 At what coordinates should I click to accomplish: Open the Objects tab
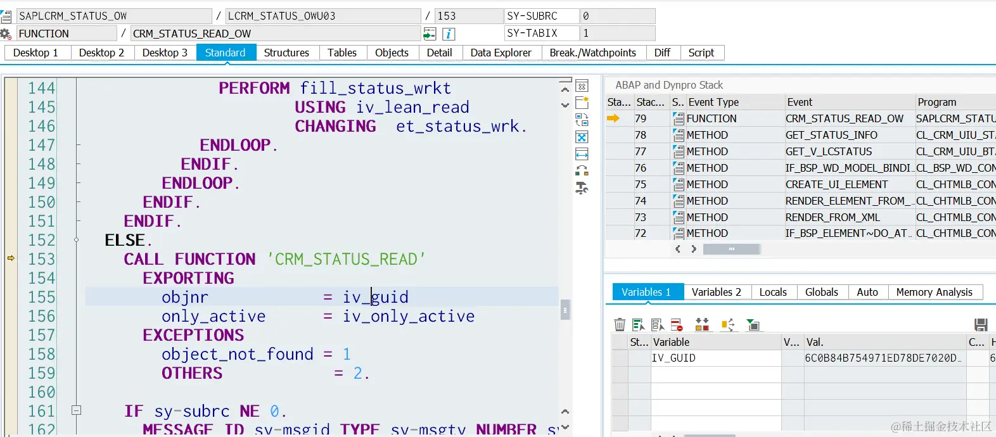[392, 53]
